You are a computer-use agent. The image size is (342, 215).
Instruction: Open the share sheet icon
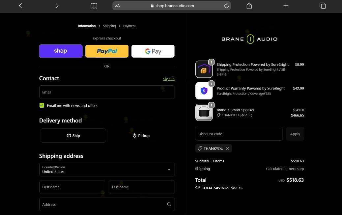pyautogui.click(x=249, y=6)
